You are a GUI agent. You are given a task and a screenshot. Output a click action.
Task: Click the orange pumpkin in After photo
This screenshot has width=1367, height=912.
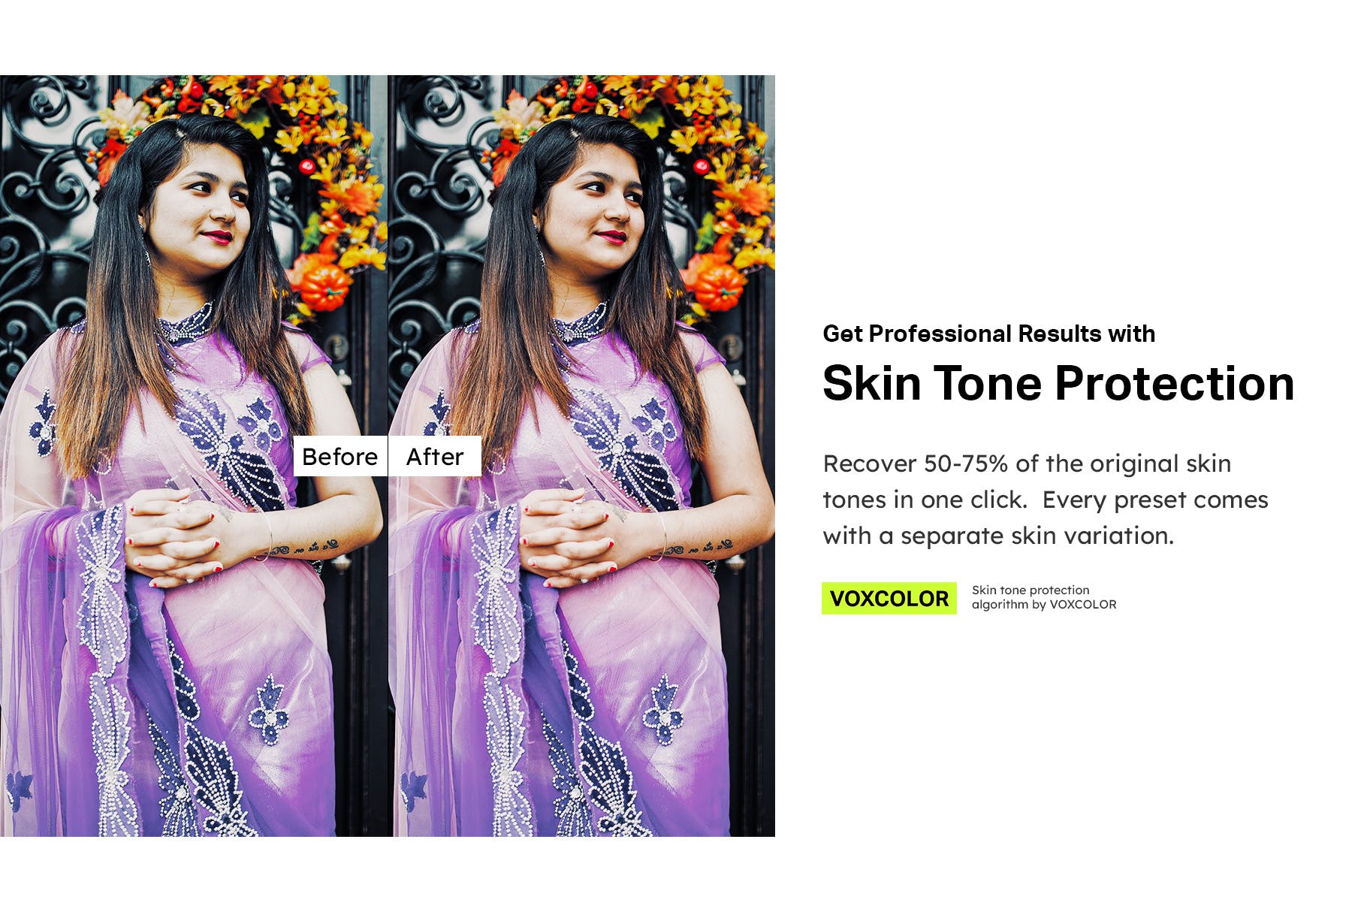tap(719, 287)
